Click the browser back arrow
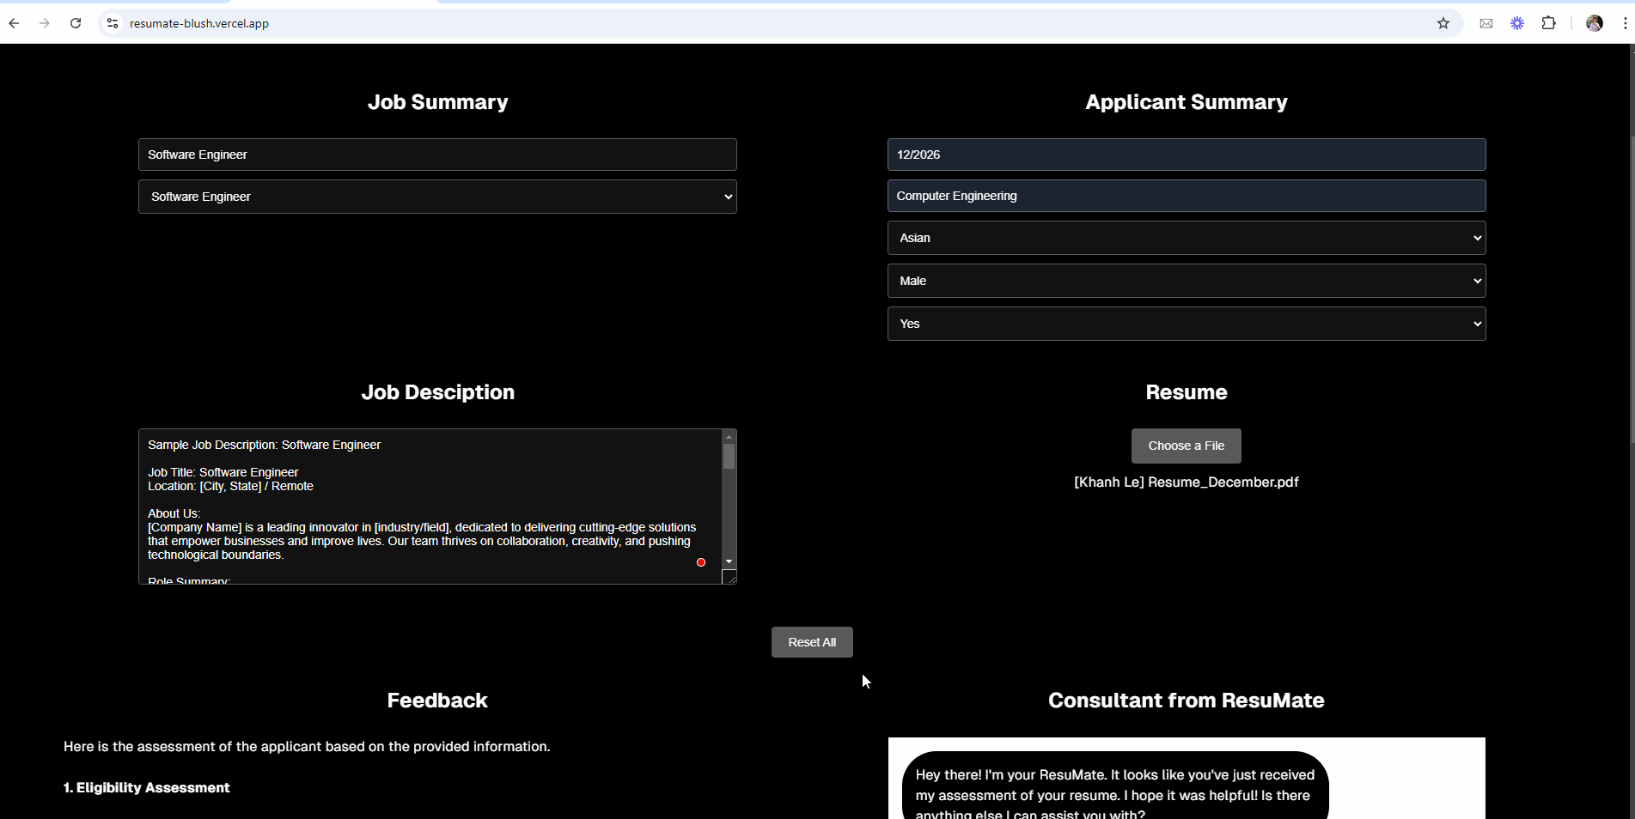 pyautogui.click(x=14, y=23)
